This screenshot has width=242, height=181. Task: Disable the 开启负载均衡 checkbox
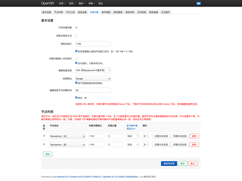77,27
